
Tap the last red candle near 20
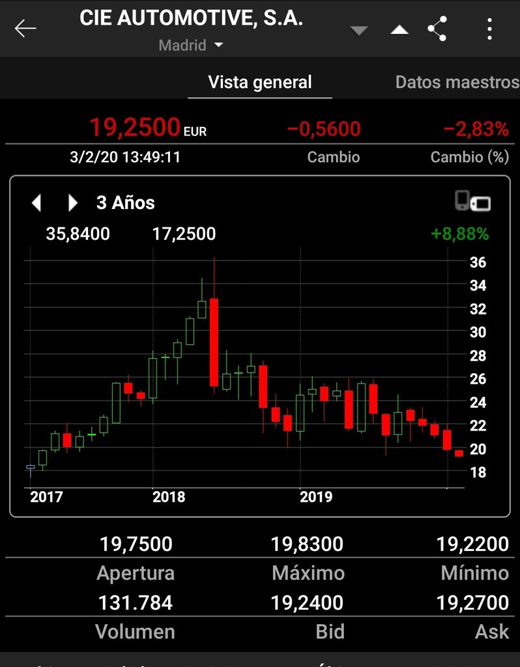(x=459, y=453)
